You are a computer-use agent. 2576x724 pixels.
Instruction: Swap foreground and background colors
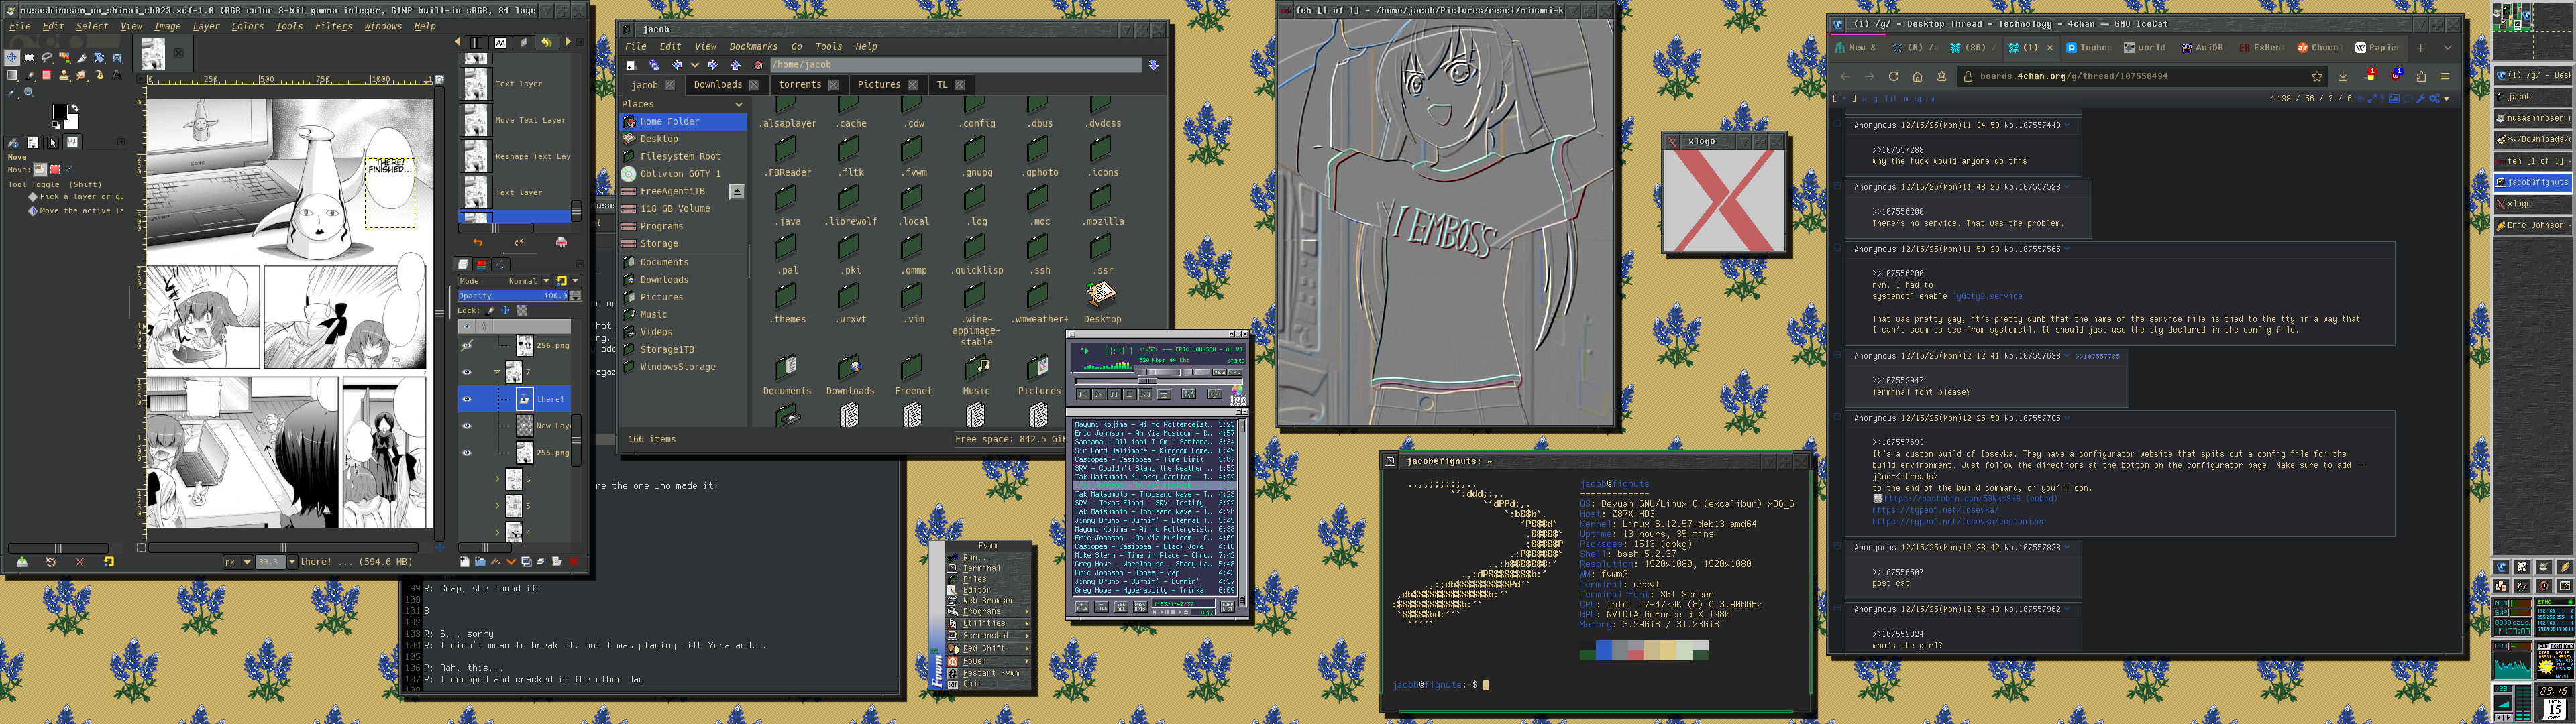[x=75, y=108]
